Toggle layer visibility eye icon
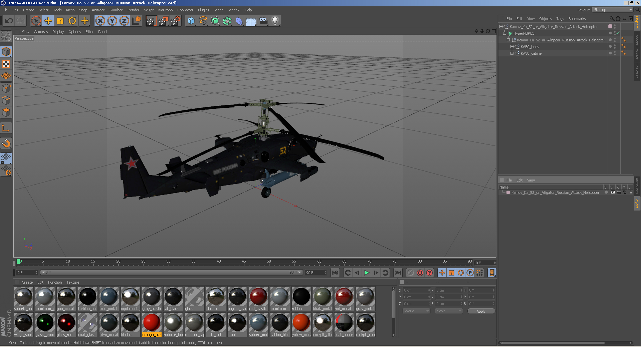 [x=613, y=193]
